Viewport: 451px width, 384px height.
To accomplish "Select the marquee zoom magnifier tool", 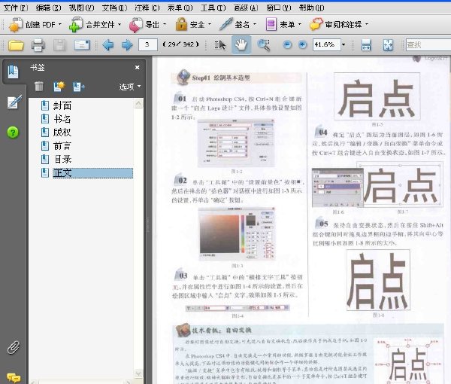I will tap(263, 45).
